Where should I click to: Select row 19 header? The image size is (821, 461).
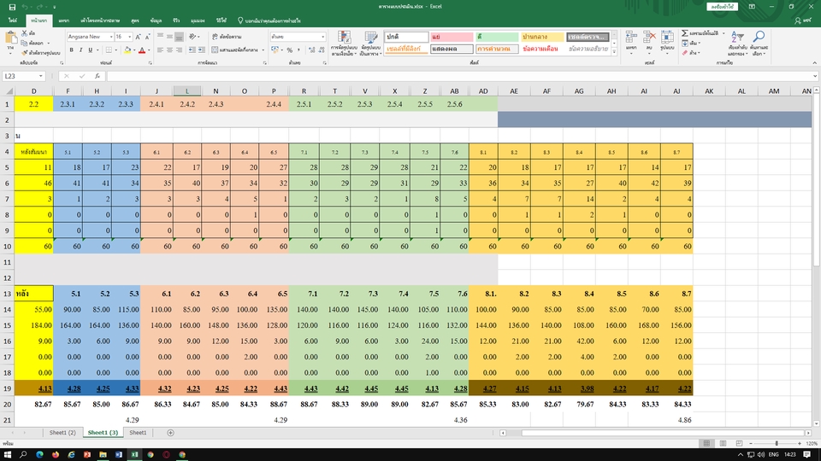point(8,388)
